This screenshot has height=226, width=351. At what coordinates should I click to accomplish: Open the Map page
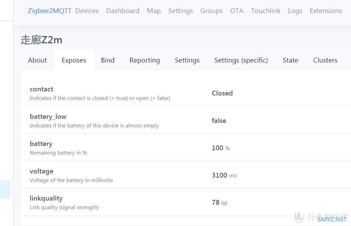click(154, 11)
